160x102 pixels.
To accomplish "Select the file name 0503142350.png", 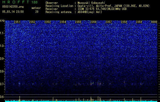I will [x=13, y=7].
